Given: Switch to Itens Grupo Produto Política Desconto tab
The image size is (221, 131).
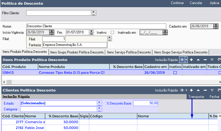Looking at the screenshot, I should pyautogui.click(x=77, y=52).
